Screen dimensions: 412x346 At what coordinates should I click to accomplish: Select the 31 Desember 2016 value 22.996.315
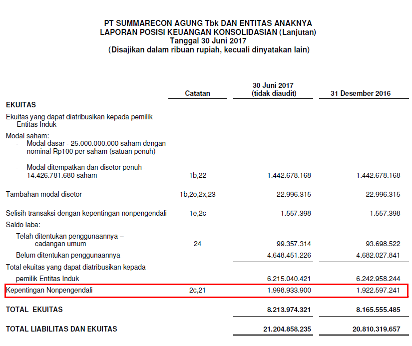pos(383,194)
